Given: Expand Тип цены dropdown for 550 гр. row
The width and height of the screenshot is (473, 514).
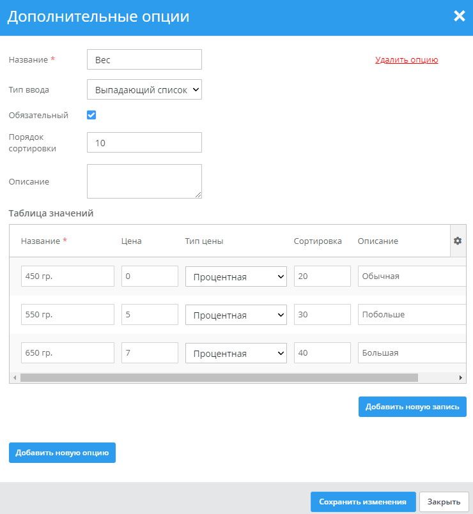Looking at the screenshot, I should coord(236,315).
